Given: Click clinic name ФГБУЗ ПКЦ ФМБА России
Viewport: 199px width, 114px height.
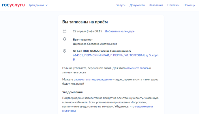Looking at the screenshot, I should [x=102, y=51].
